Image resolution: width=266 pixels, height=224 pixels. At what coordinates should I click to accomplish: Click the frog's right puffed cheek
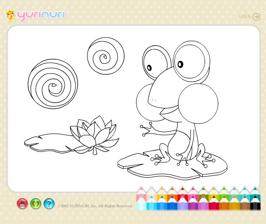(198, 103)
